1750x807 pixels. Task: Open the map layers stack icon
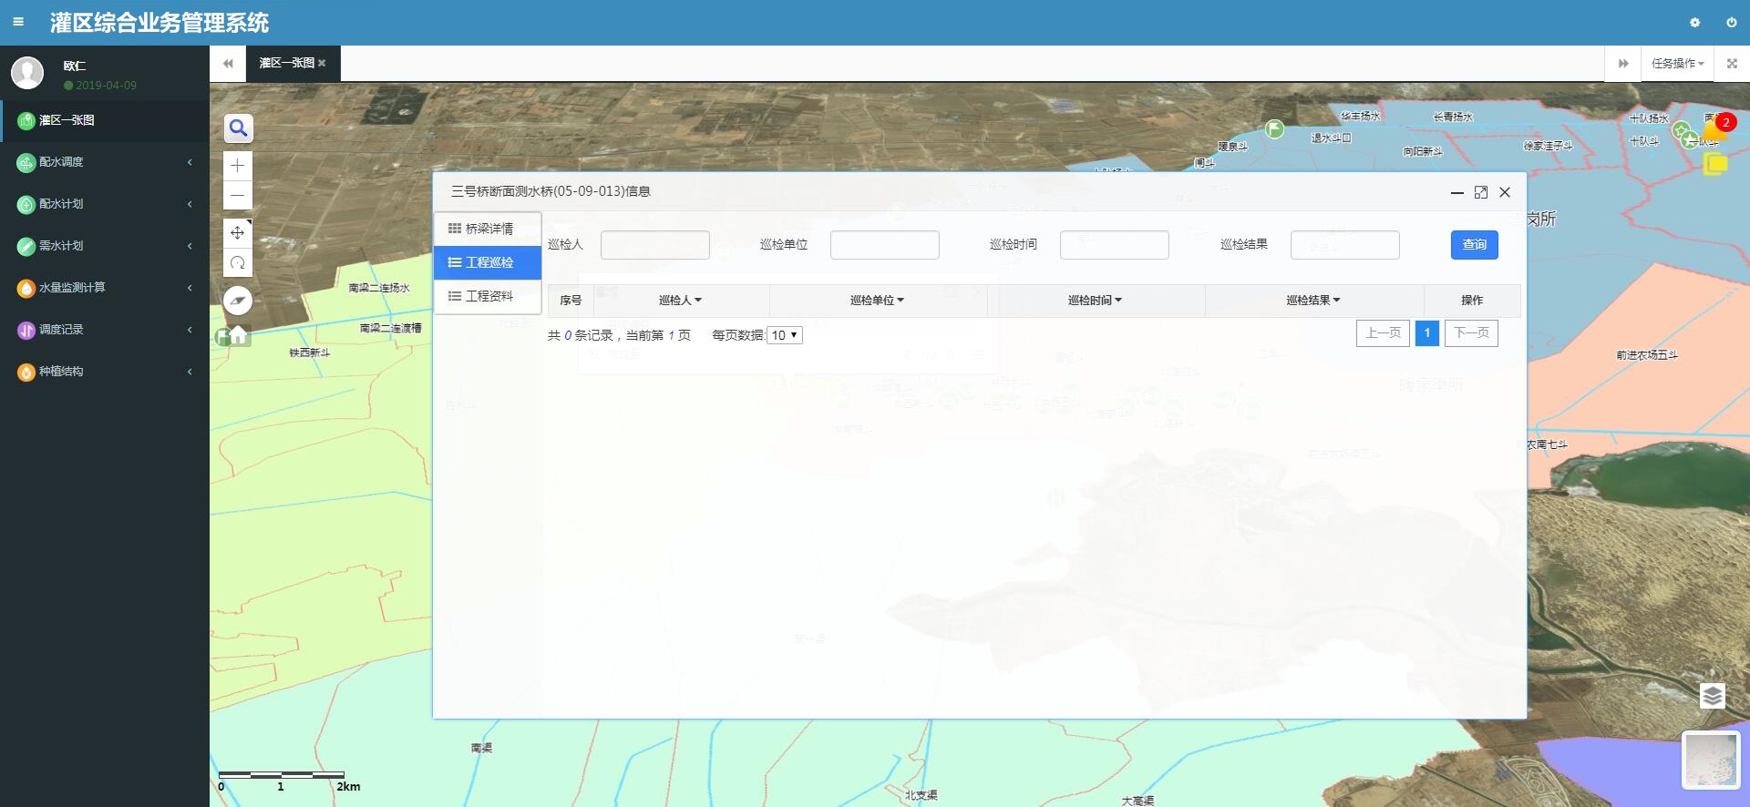click(x=1712, y=696)
